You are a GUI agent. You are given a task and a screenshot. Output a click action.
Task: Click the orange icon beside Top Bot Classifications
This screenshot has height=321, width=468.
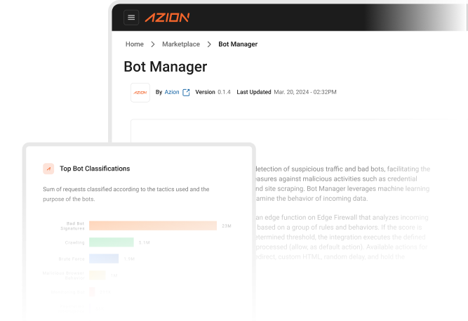(48, 169)
